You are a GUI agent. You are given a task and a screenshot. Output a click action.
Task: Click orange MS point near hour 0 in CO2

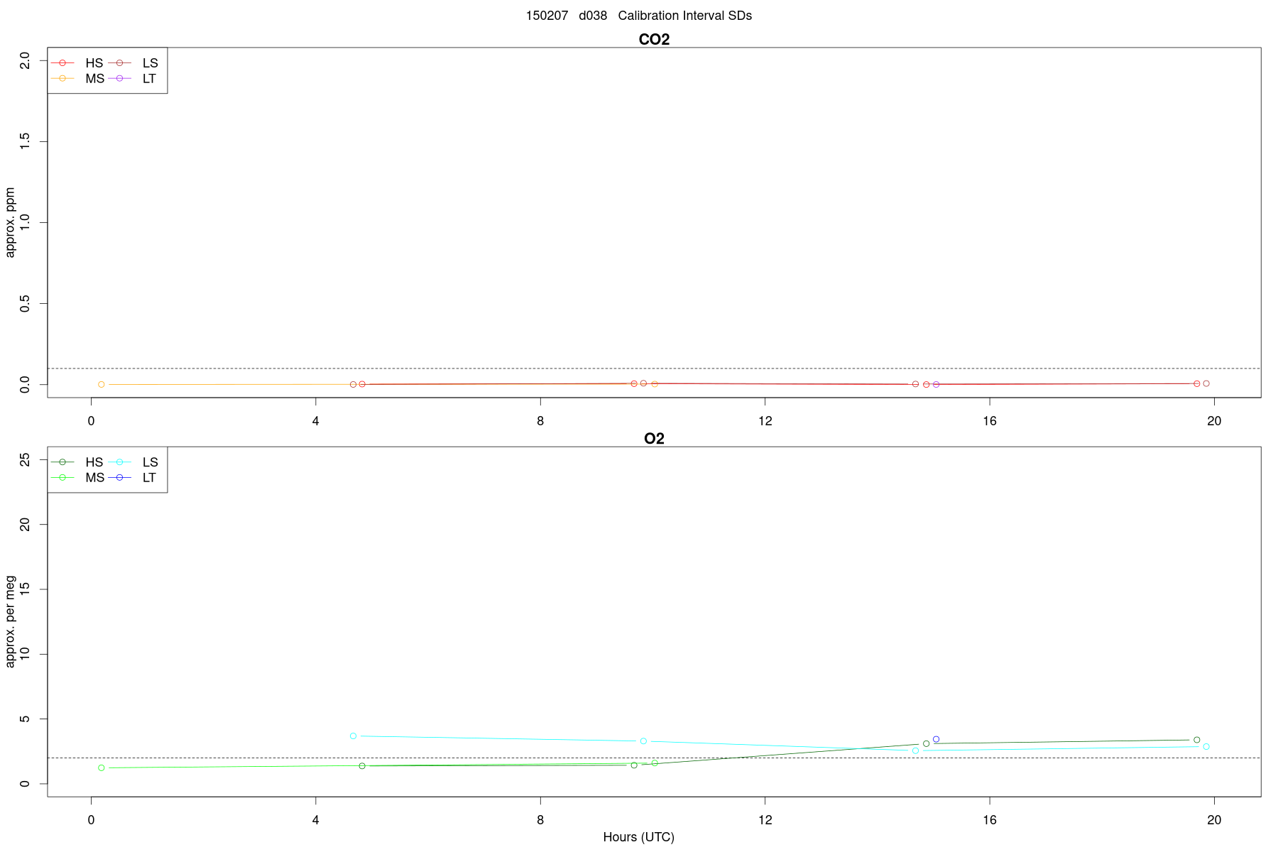(102, 384)
